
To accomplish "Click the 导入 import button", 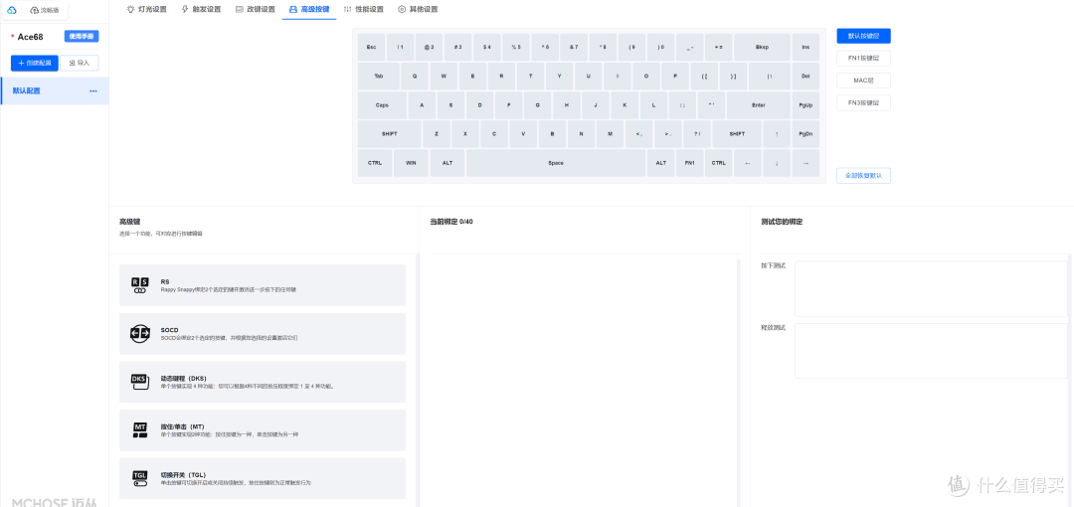I will [80, 63].
